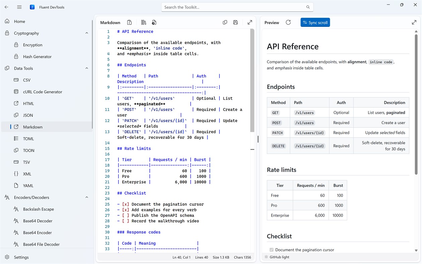This screenshot has height=264, width=422.
Task: Open cURL Code Generator
Action: [47, 92]
